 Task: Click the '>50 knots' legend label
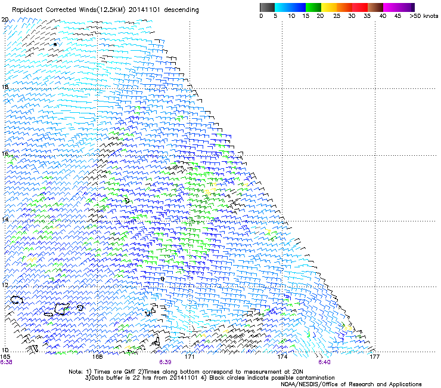pos(424,16)
